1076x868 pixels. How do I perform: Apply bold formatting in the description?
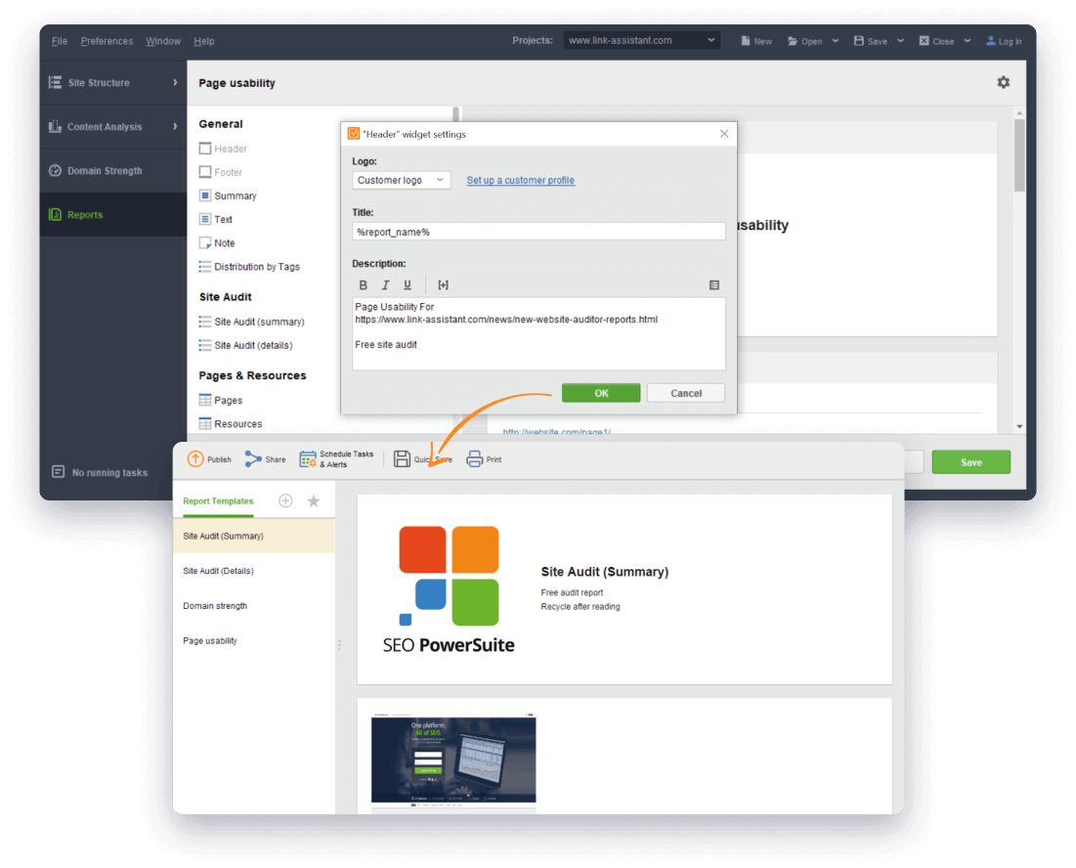(x=363, y=284)
